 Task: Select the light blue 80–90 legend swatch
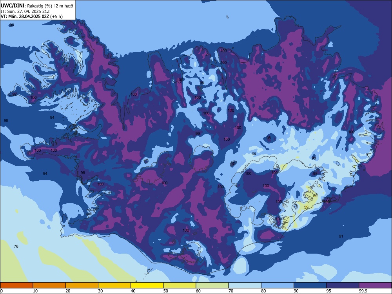tap(278, 285)
